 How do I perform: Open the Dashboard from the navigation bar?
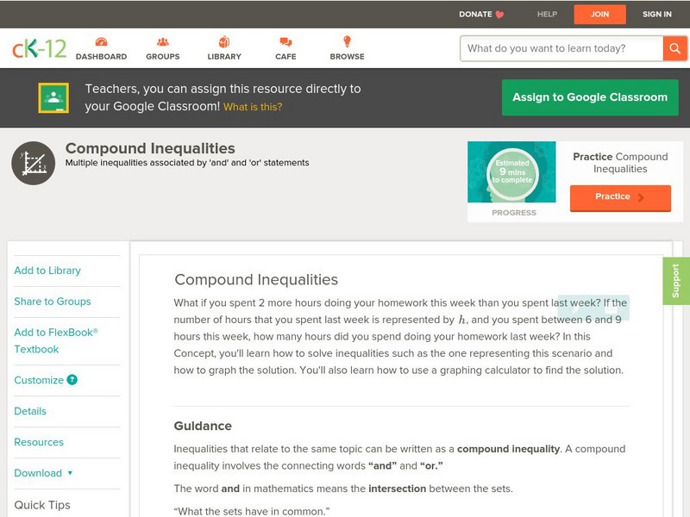coord(103,47)
